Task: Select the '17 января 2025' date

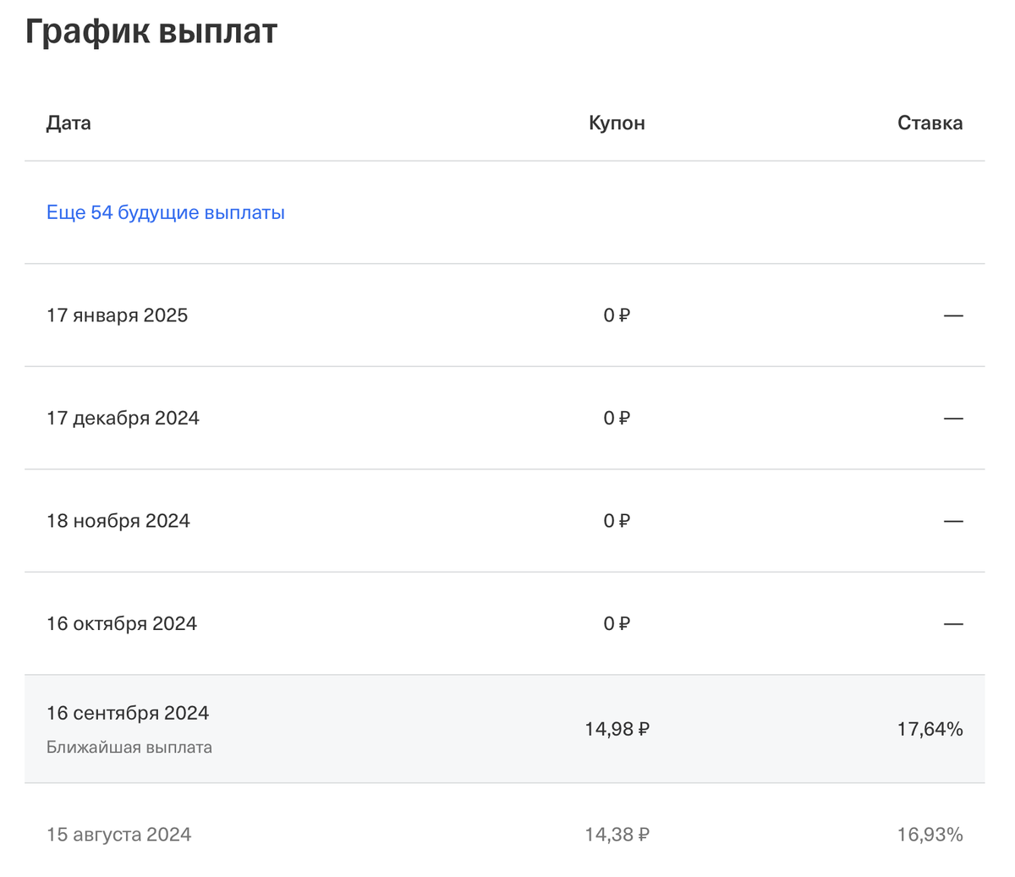Action: coord(118,315)
